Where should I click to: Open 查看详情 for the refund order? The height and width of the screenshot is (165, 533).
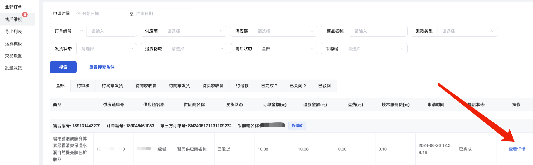pos(517,149)
